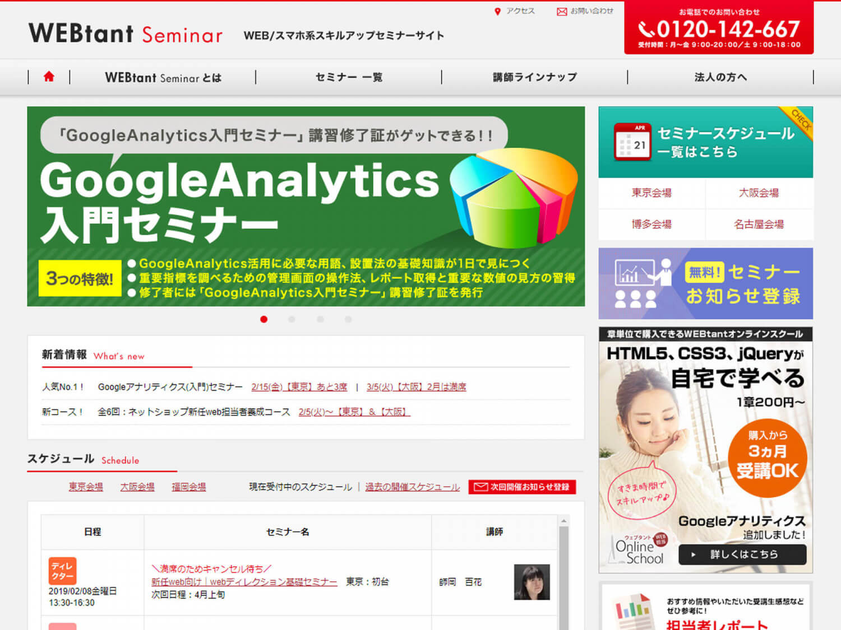Open the 講師ラインナップ menu item
The width and height of the screenshot is (841, 630).
[534, 77]
